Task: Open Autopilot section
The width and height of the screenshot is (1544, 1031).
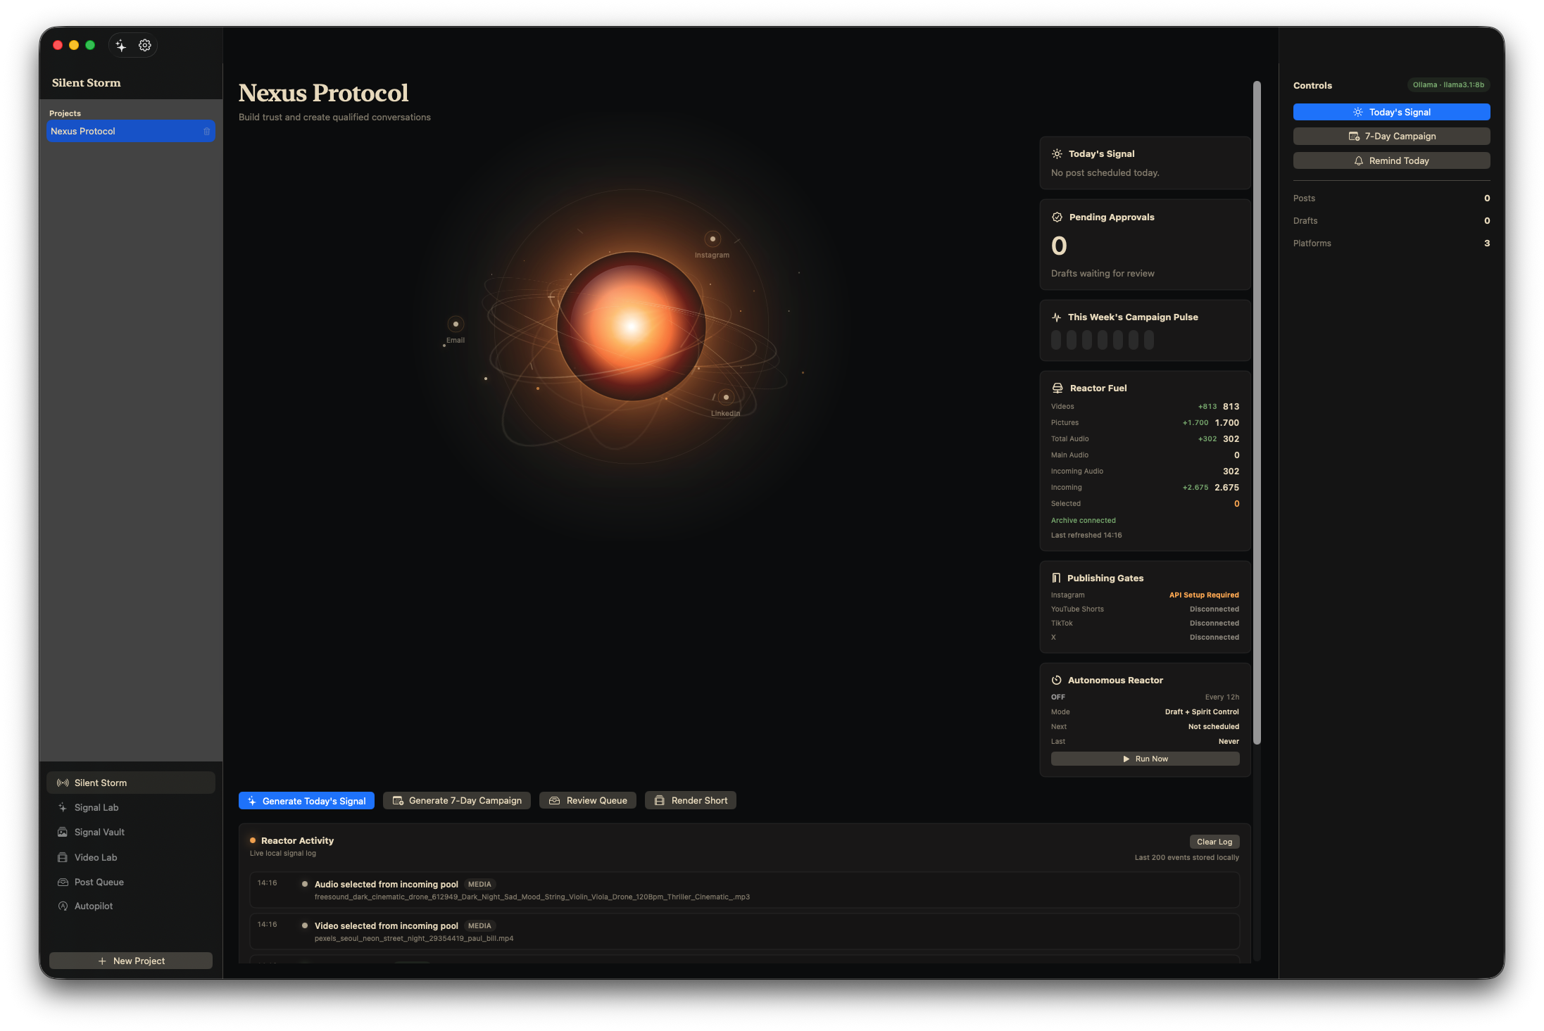Action: pyautogui.click(x=131, y=906)
